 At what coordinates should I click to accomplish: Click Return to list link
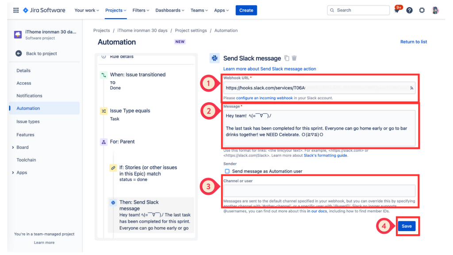414,42
